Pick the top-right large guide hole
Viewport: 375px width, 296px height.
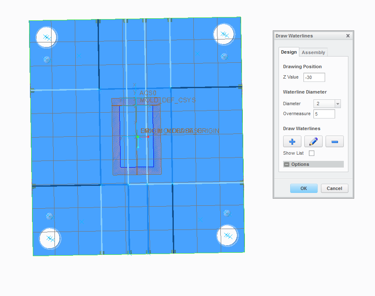tap(224, 34)
